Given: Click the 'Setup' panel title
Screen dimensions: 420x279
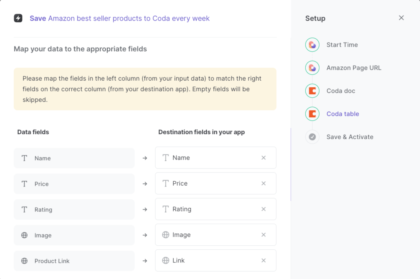Looking at the screenshot, I should coord(315,18).
